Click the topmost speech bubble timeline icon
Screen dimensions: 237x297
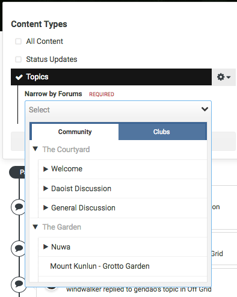(x=19, y=207)
